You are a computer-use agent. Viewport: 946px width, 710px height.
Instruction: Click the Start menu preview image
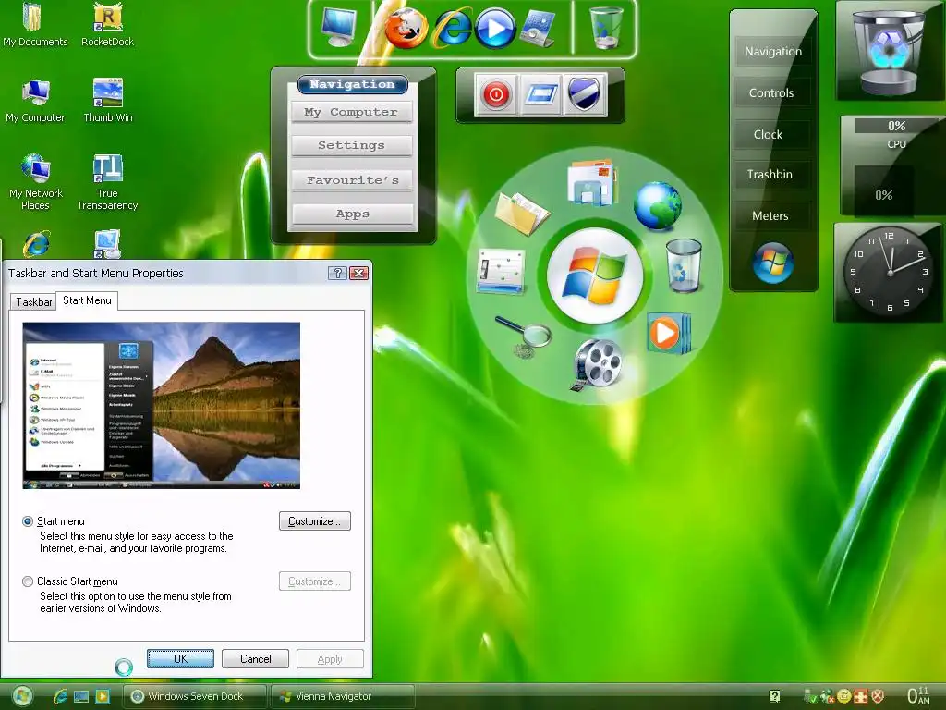(x=161, y=406)
